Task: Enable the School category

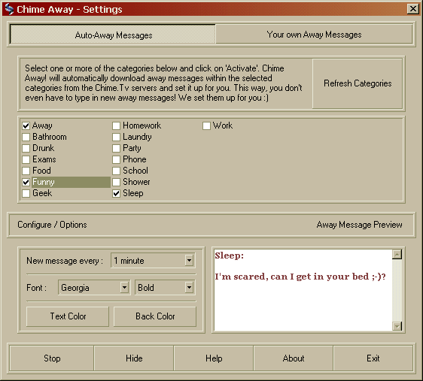Action: [x=116, y=171]
